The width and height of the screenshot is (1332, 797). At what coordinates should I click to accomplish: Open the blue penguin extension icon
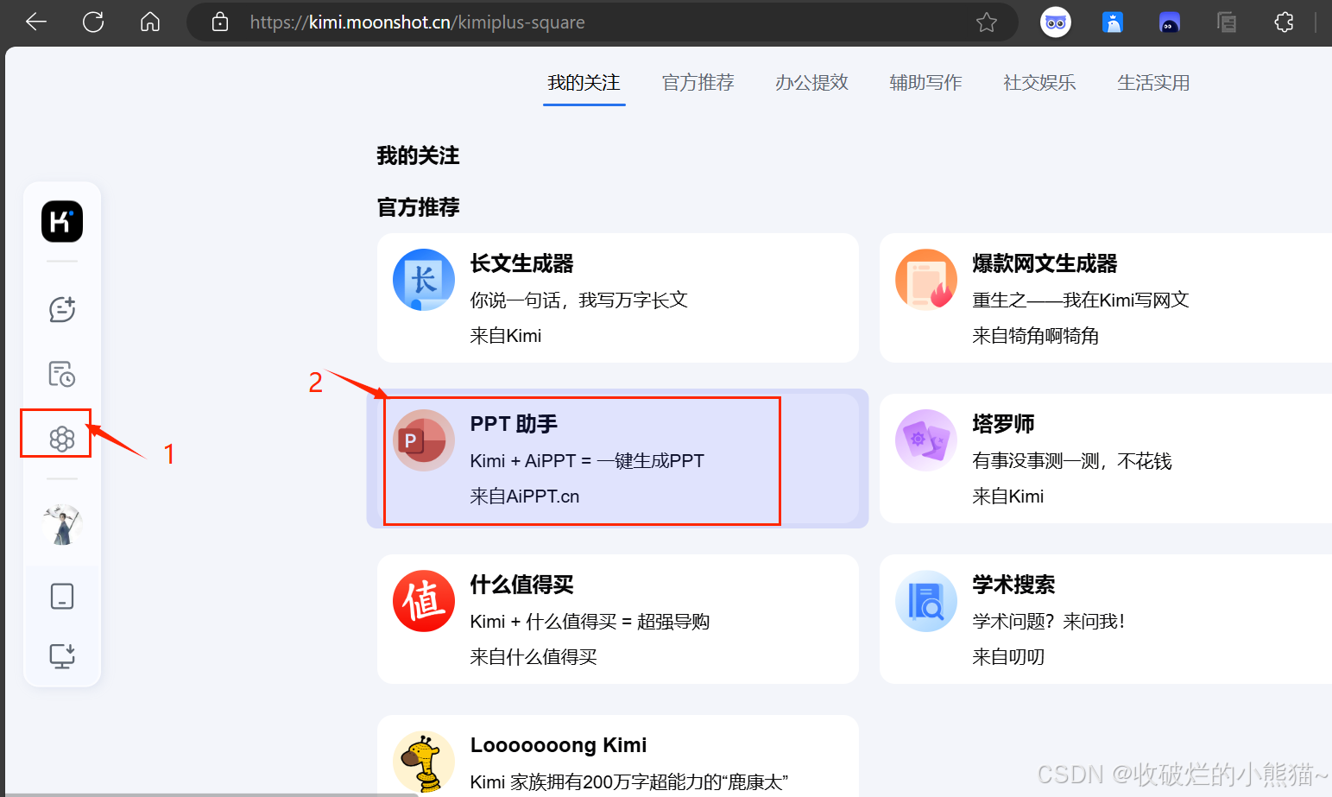click(x=1113, y=22)
